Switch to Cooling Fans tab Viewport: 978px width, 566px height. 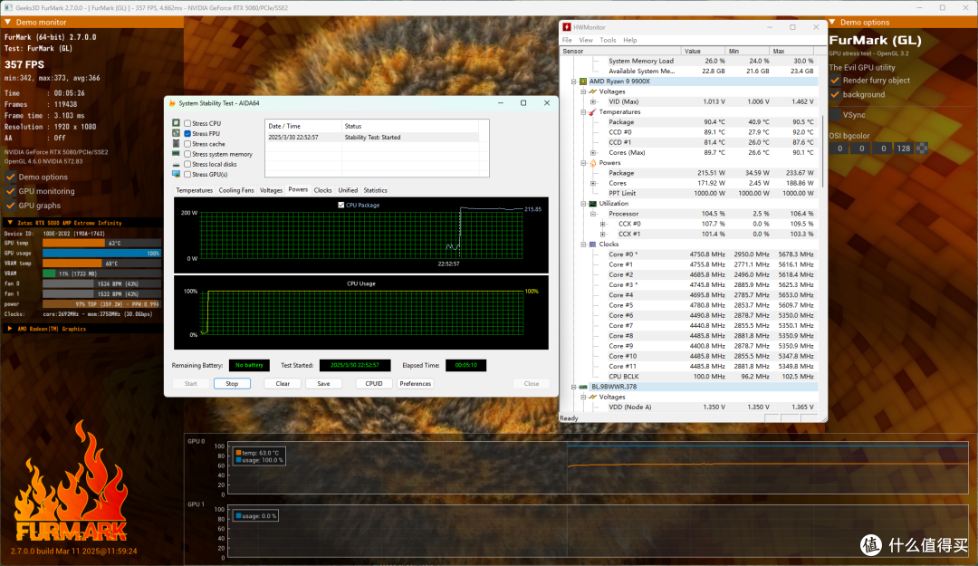(235, 190)
